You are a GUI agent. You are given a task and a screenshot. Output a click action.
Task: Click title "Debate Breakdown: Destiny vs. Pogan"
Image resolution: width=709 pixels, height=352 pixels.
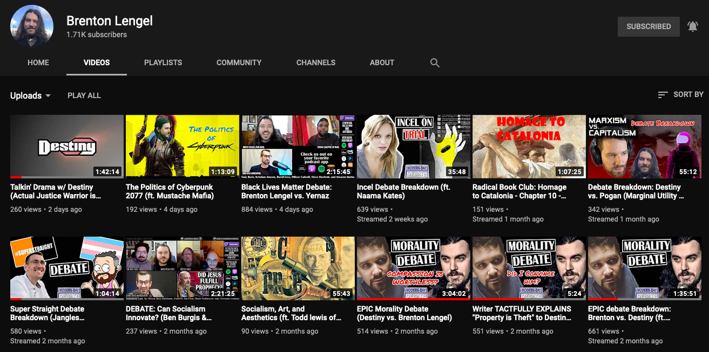[x=636, y=191]
